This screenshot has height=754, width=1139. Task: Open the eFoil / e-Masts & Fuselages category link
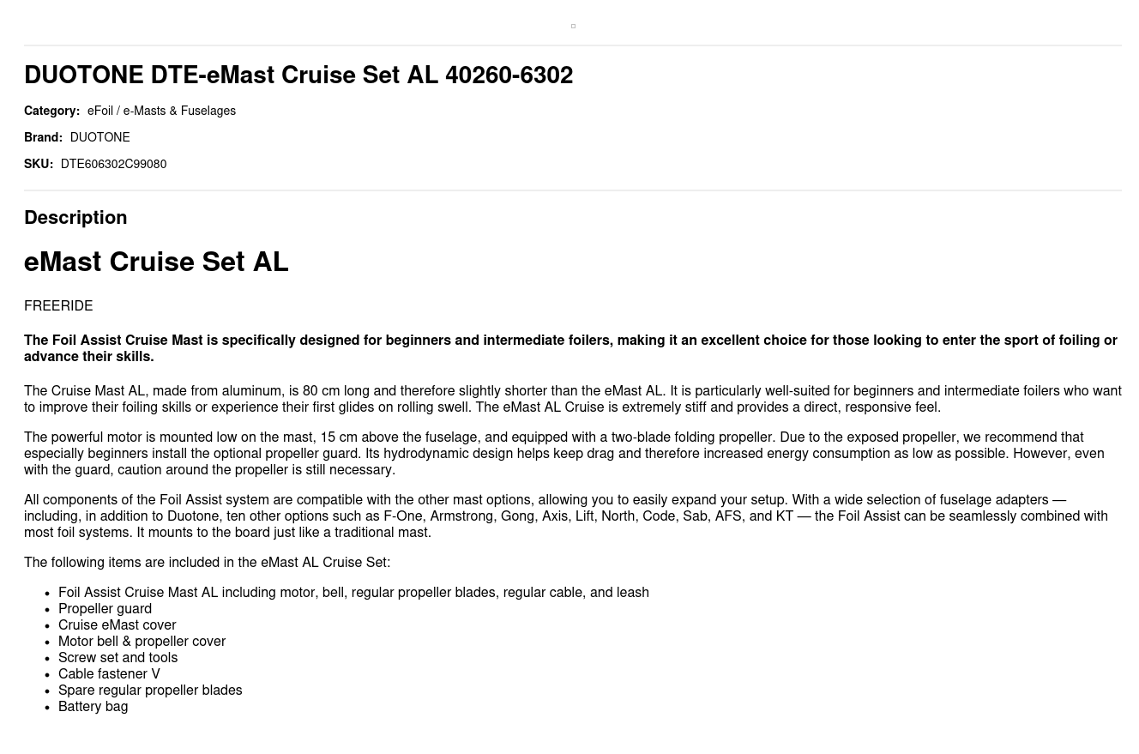coord(161,112)
